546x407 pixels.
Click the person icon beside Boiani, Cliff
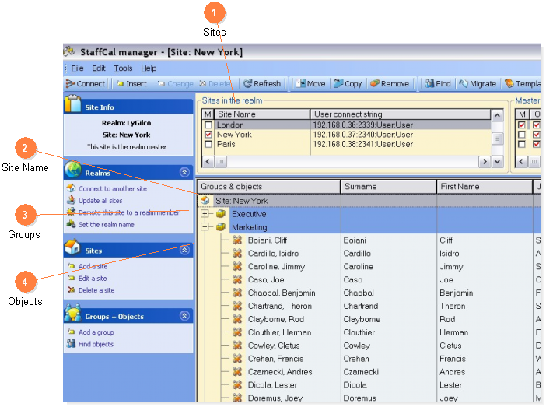point(237,240)
